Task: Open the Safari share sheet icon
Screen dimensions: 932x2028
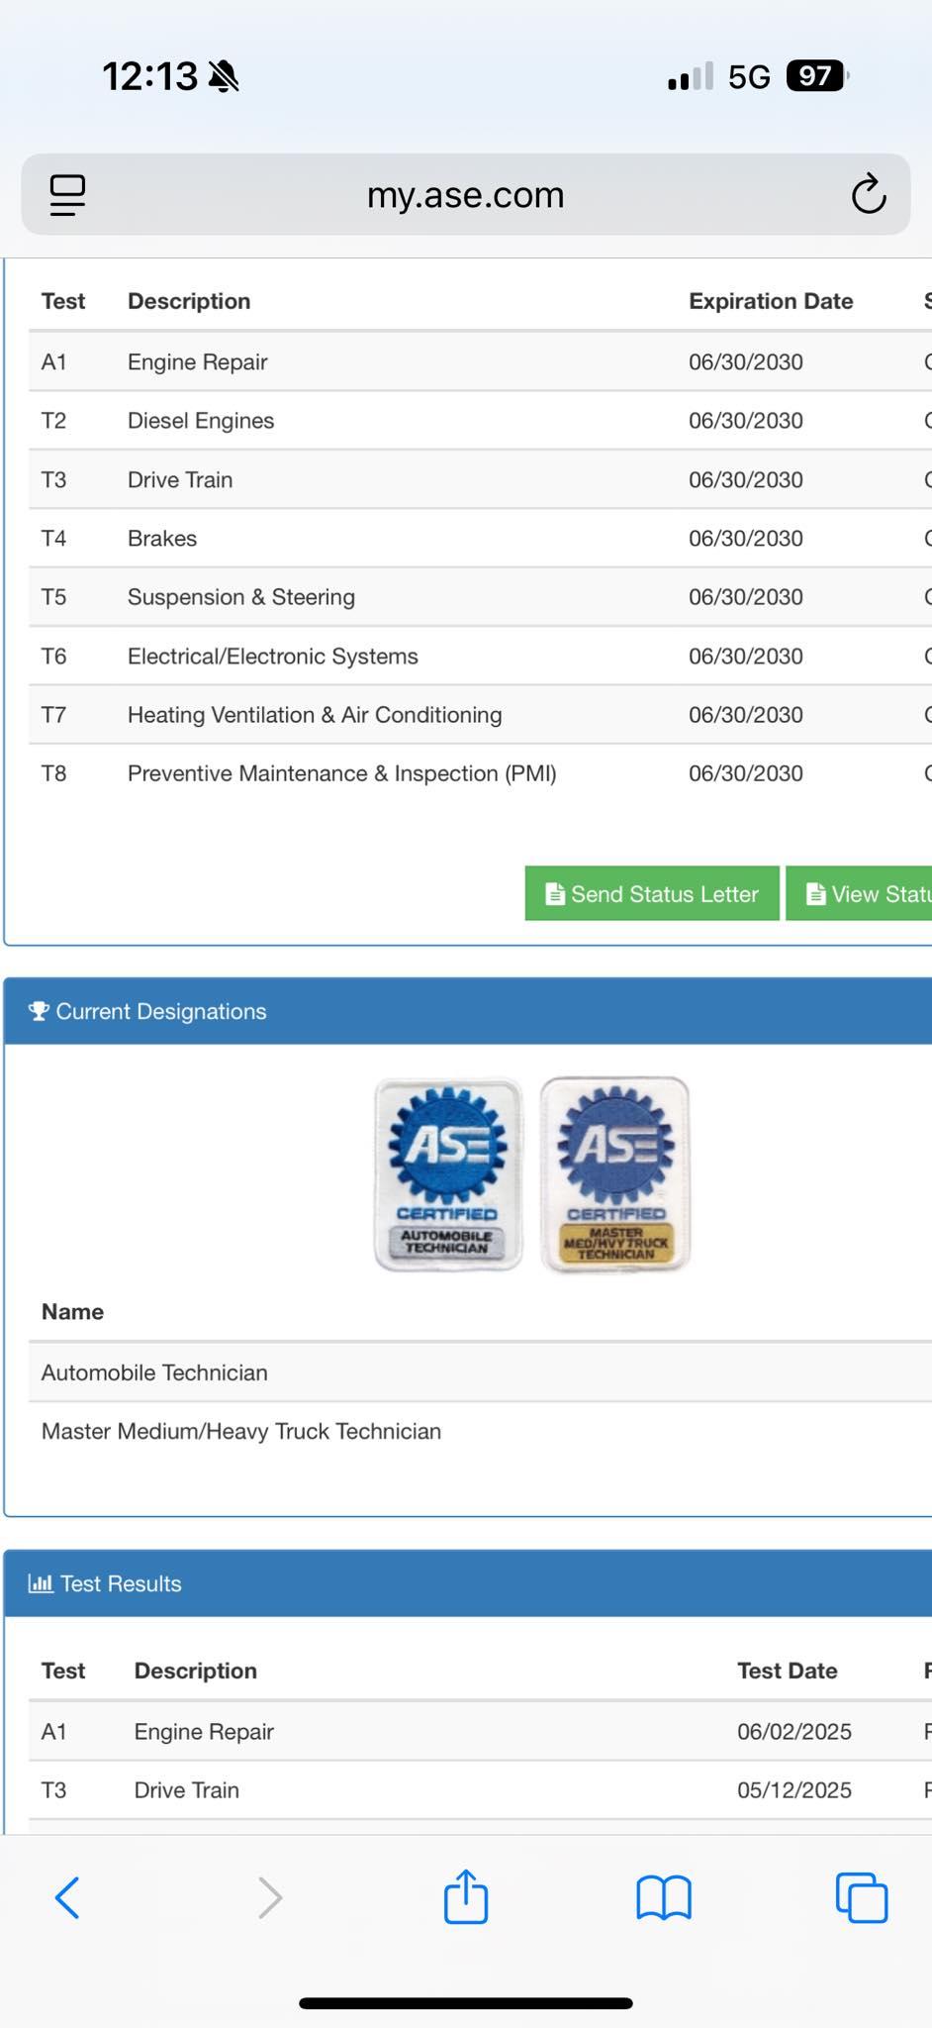Action: coord(466,1895)
